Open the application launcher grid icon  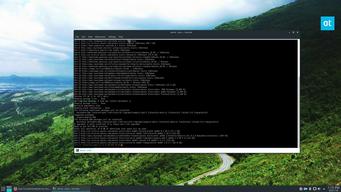coord(3,189)
